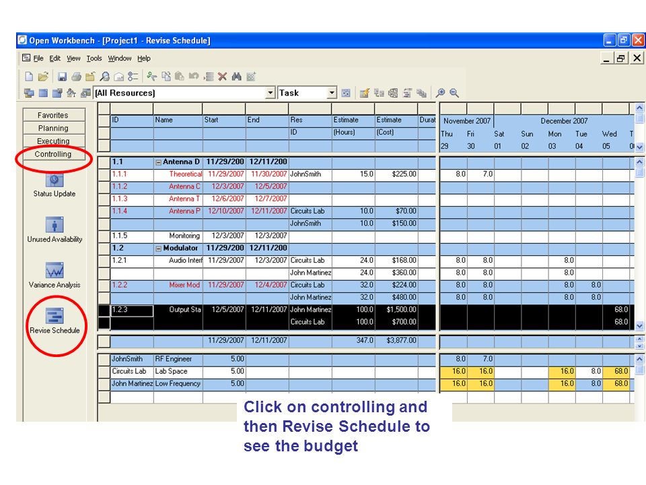The height and width of the screenshot is (485, 646).
Task: Click row selector for task 1.1.1
Action: coord(104,174)
